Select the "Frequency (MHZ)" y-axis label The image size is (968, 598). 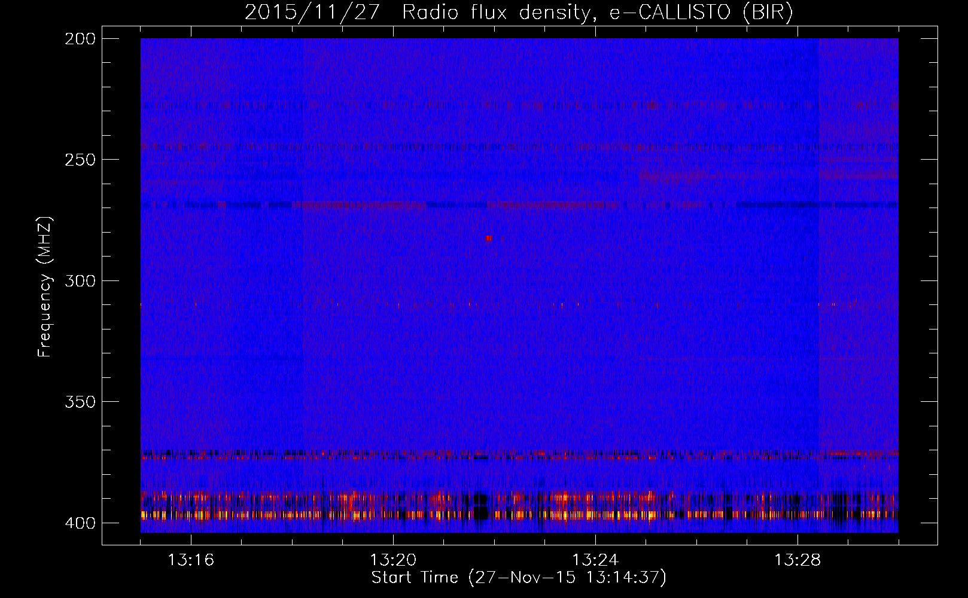[45, 287]
